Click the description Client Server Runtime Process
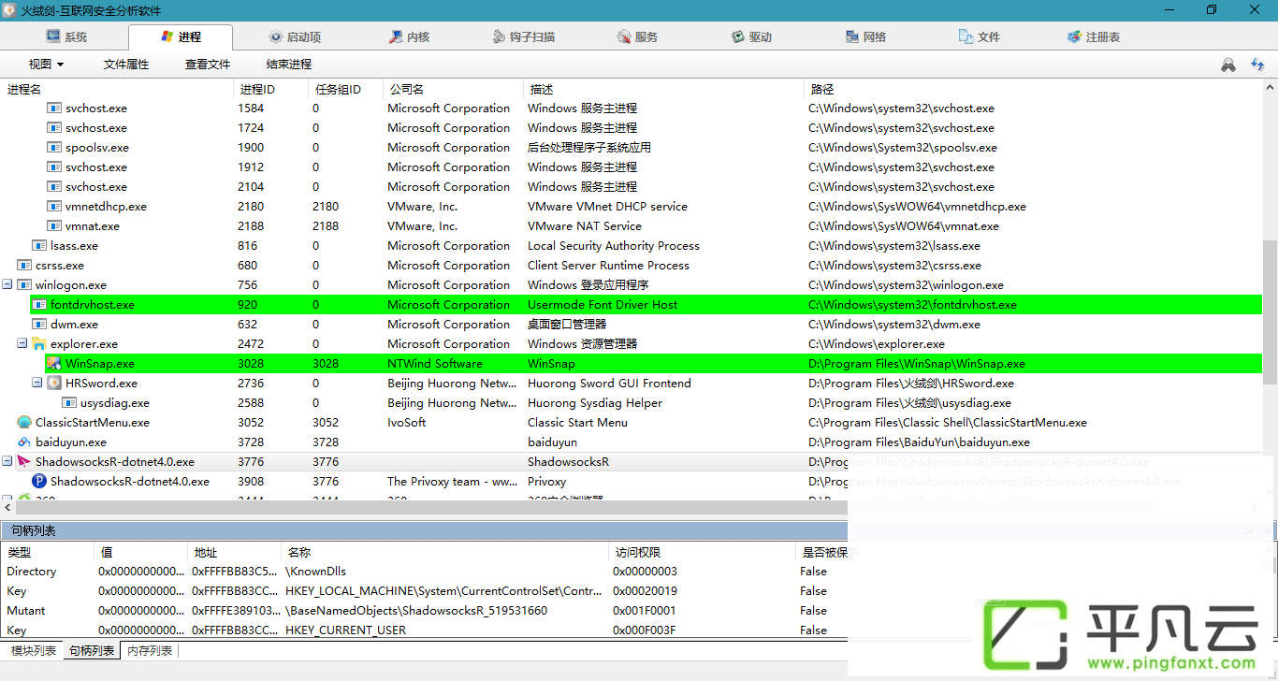The height and width of the screenshot is (681, 1278). 608,265
